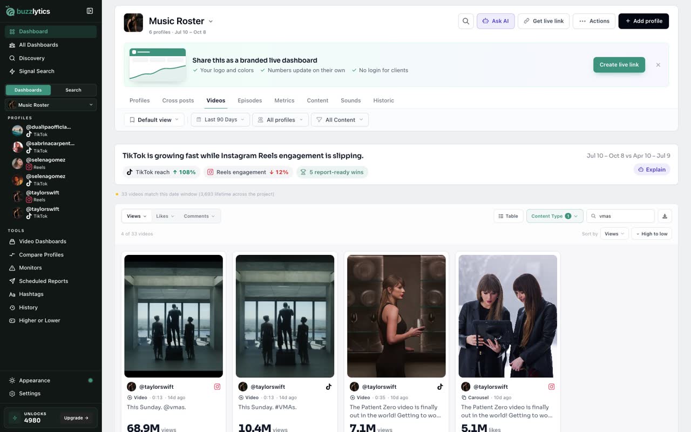Open Scheduled Reports tool
Image resolution: width=691 pixels, height=432 pixels.
coord(51,281)
